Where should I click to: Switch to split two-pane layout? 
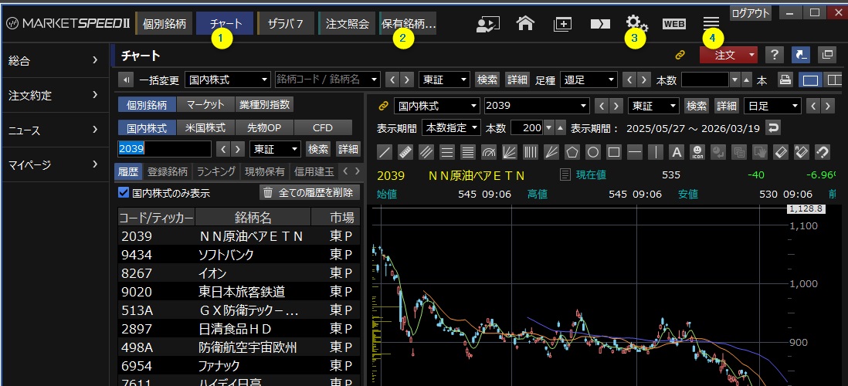pyautogui.click(x=833, y=80)
